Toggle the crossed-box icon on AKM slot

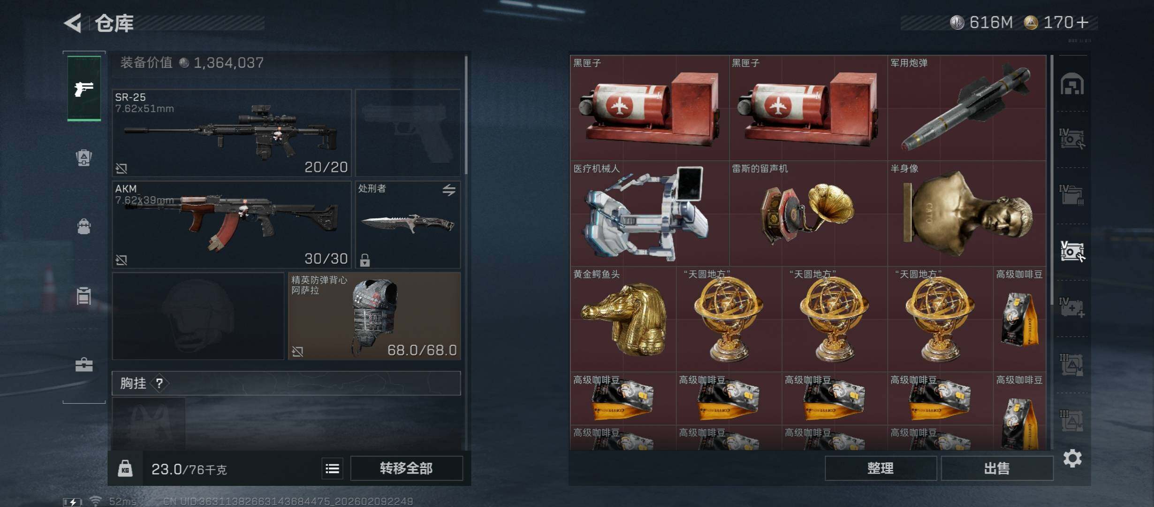pyautogui.click(x=121, y=260)
